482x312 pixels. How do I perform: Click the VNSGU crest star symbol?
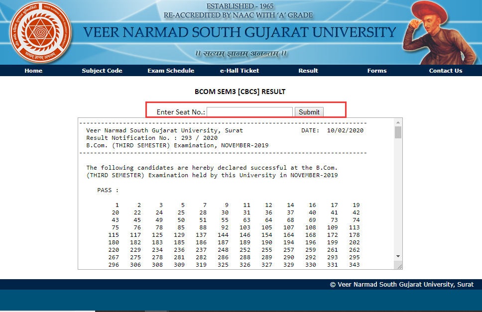click(41, 31)
